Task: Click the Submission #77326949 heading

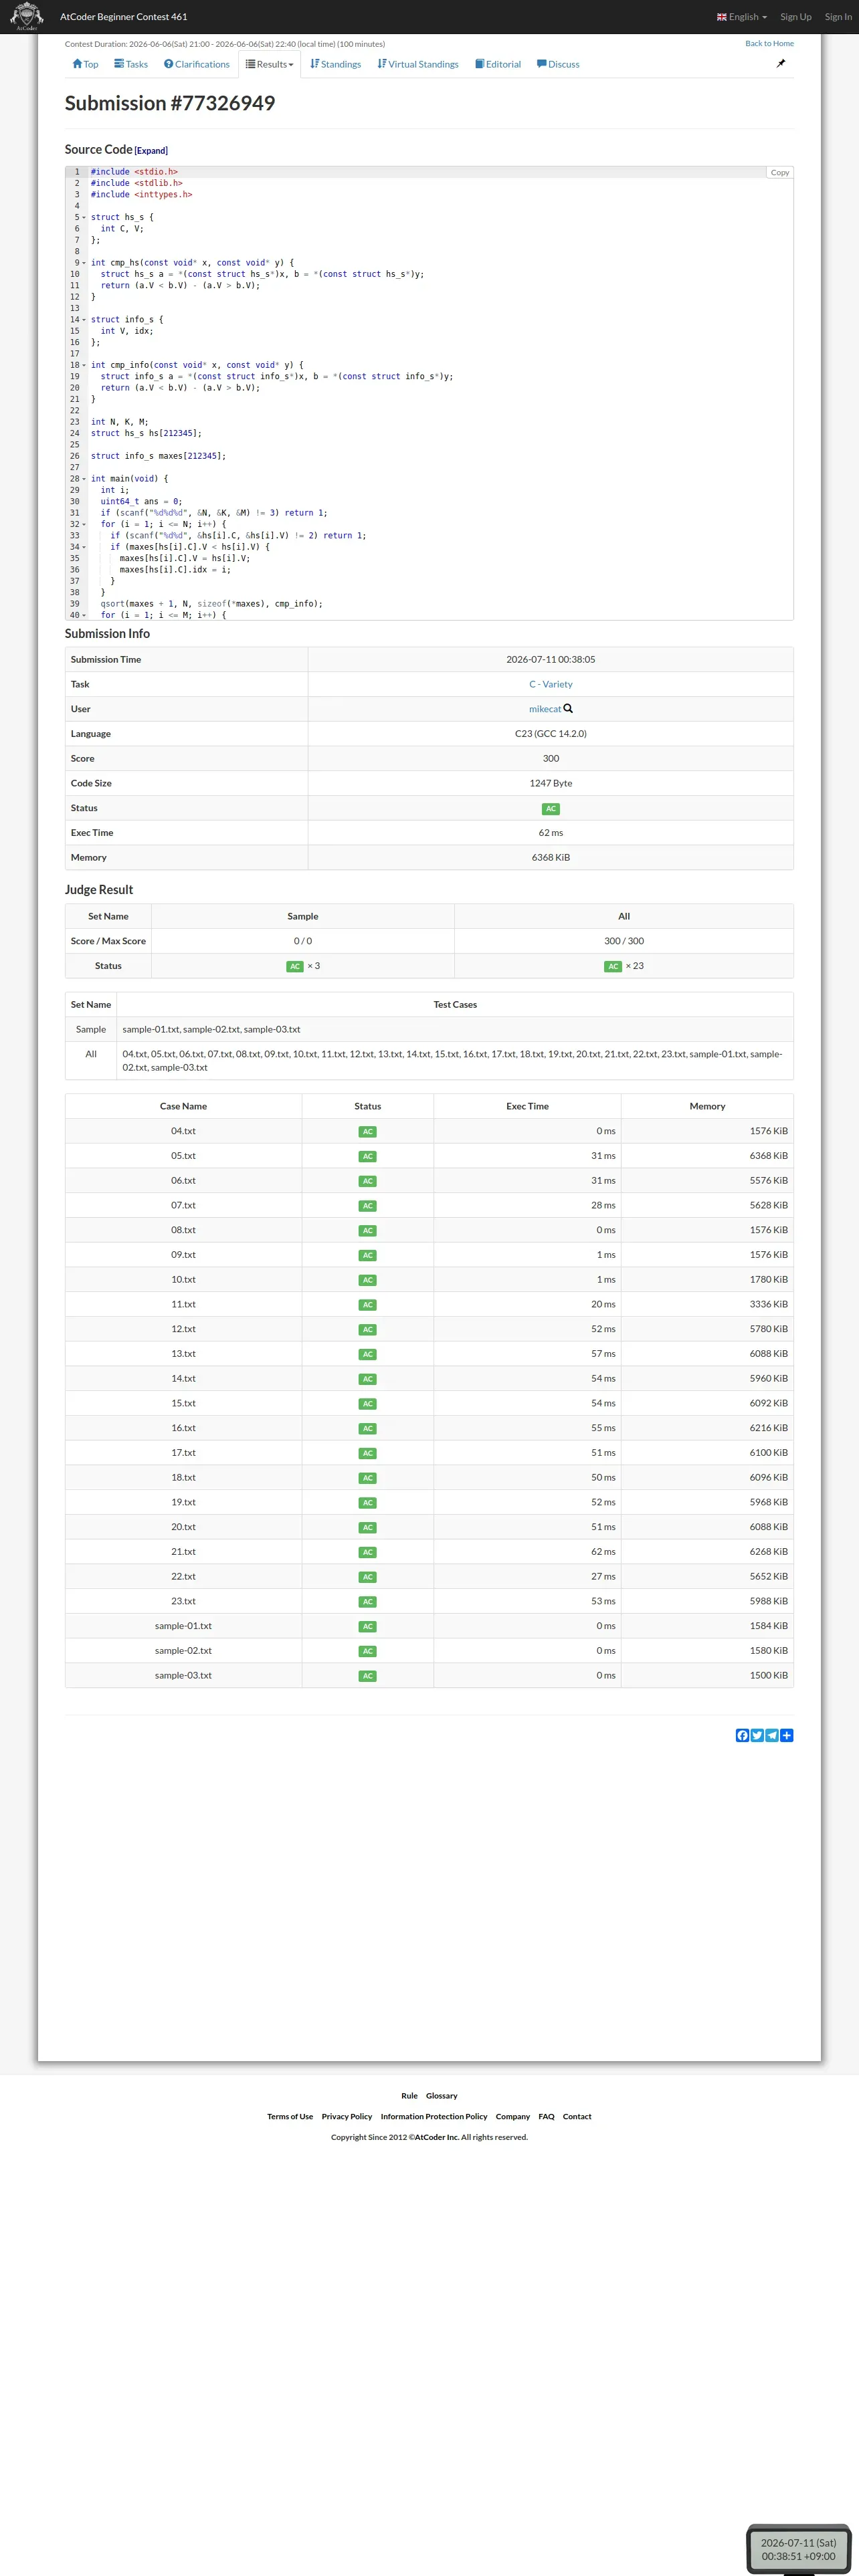Action: pyautogui.click(x=170, y=103)
